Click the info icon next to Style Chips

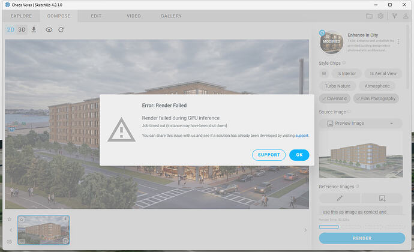pos(344,63)
